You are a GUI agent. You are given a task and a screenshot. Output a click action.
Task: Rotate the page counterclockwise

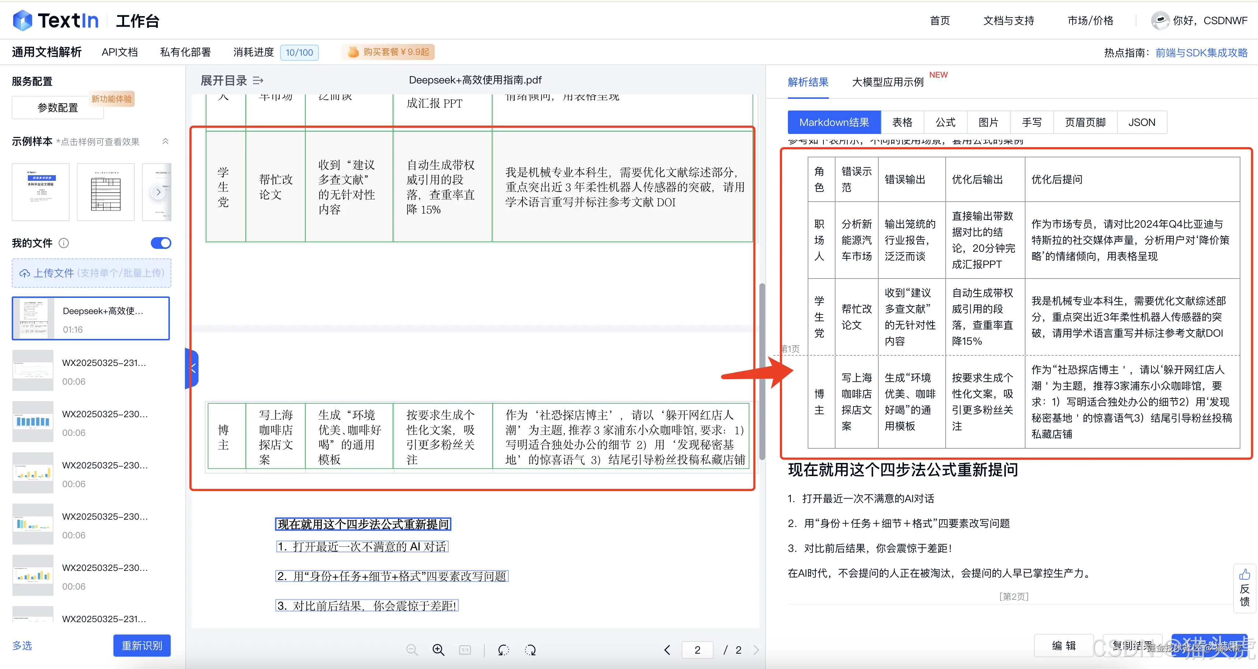click(503, 650)
